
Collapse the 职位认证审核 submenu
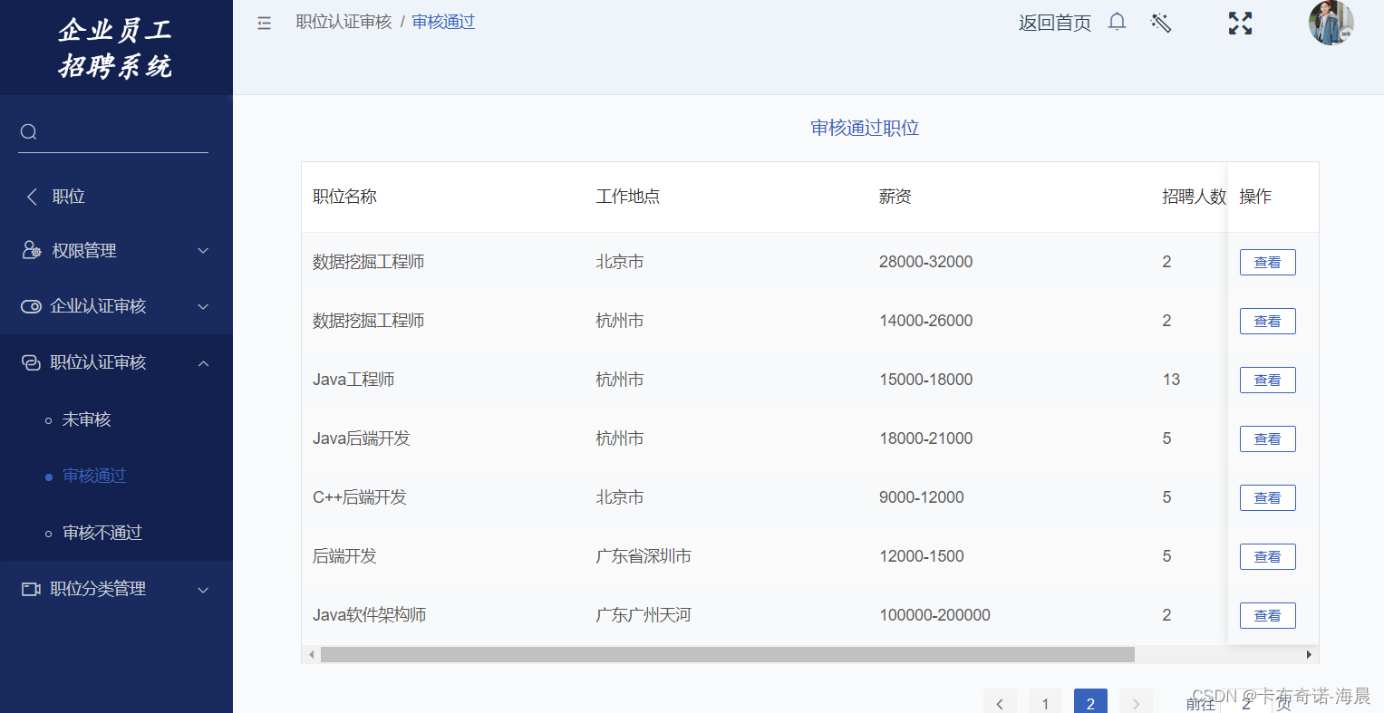203,363
